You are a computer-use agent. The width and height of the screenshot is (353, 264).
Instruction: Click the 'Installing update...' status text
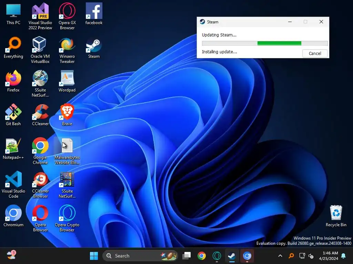(x=220, y=52)
